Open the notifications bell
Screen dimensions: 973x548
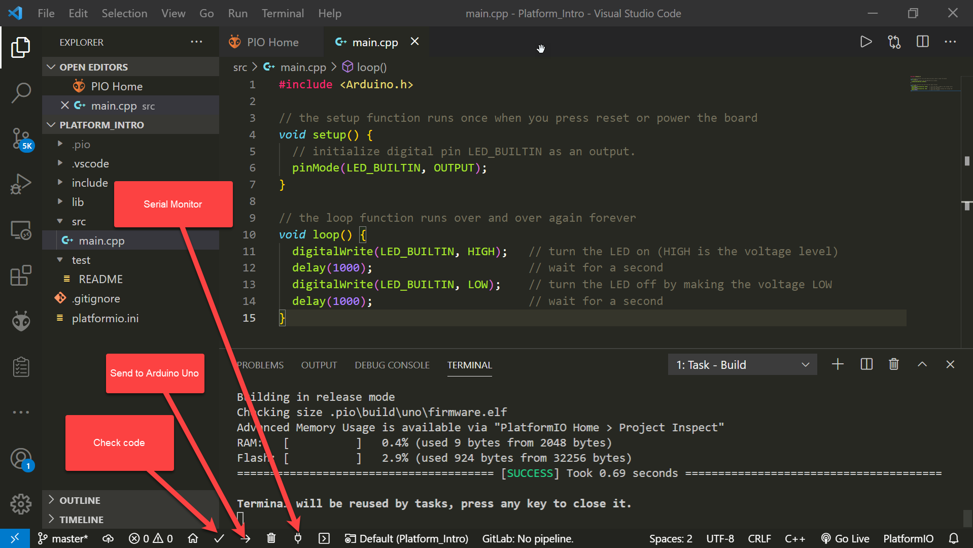click(x=954, y=538)
